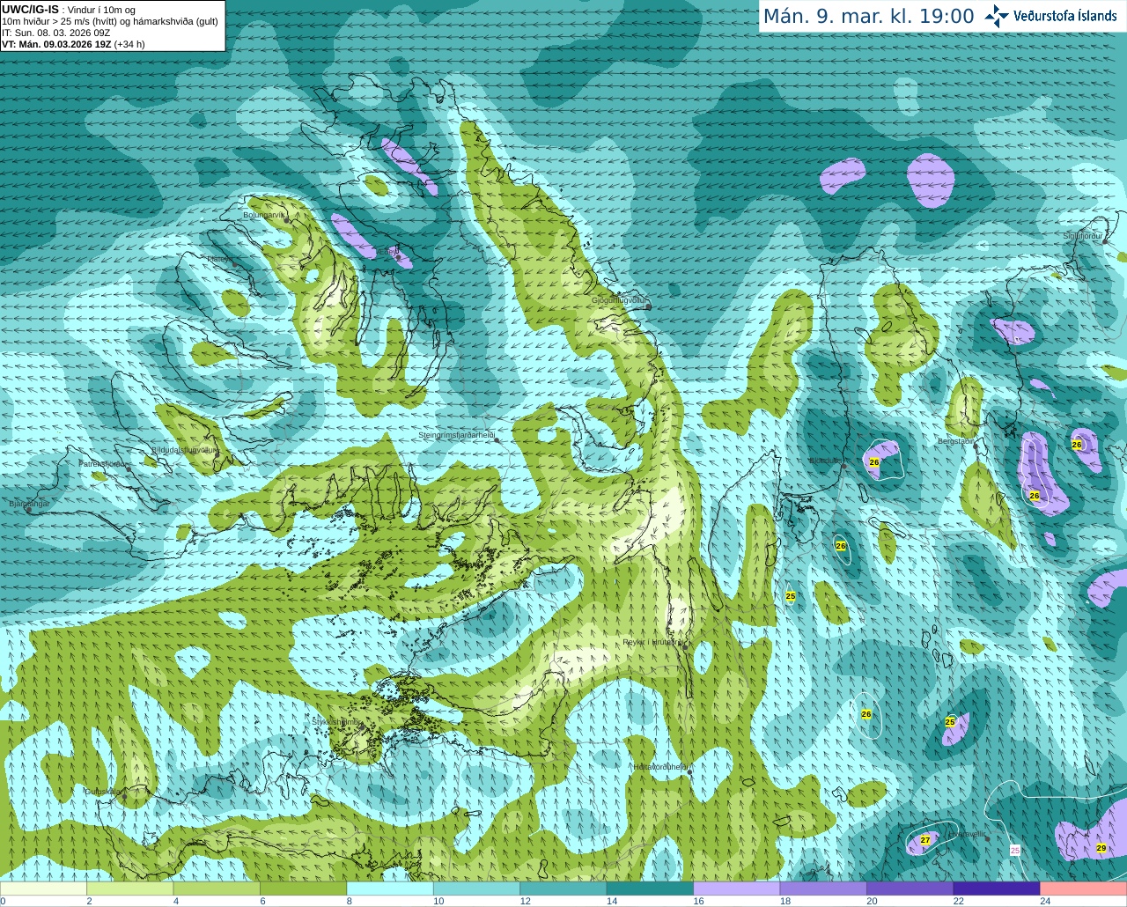The width and height of the screenshot is (1127, 907).
Task: Click the Blönduós station label
Action: pos(826,461)
